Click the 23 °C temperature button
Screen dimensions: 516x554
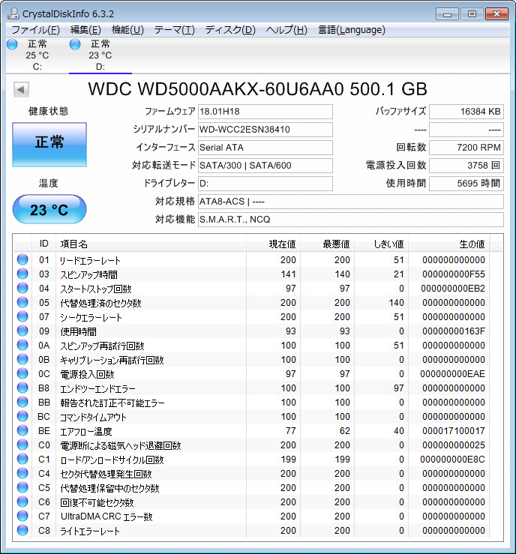click(49, 209)
